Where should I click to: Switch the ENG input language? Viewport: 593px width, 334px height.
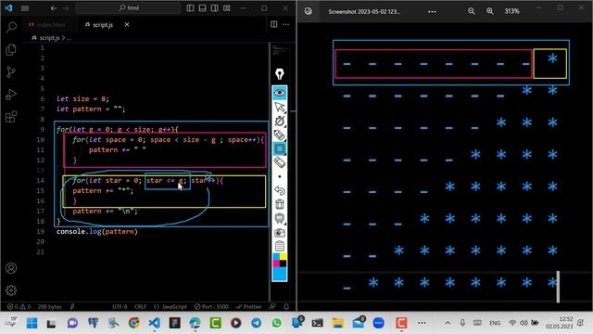click(495, 323)
